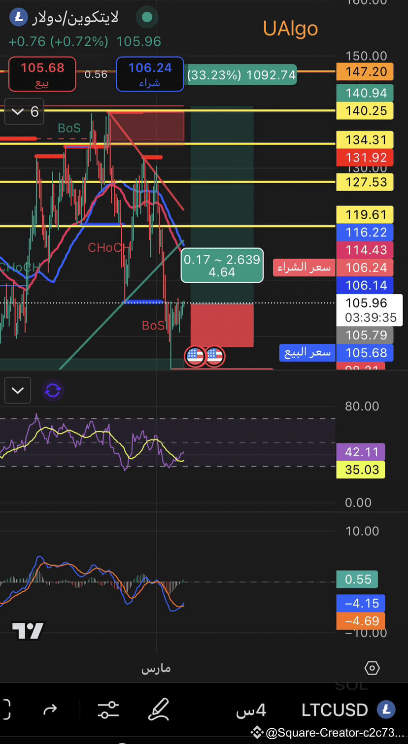Viewport: 408px width, 744px height.
Task: Click the Litecoin coin icon beside LTCUSD
Action: pyautogui.click(x=387, y=710)
